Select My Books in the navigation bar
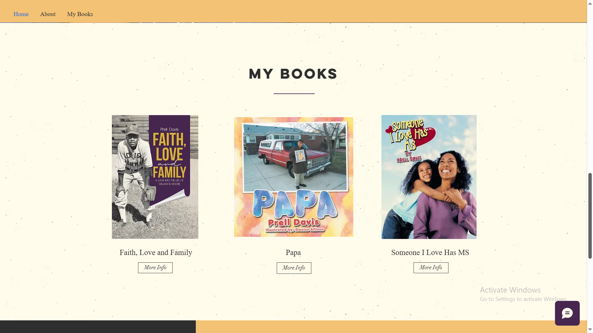The width and height of the screenshot is (593, 333). pyautogui.click(x=80, y=14)
